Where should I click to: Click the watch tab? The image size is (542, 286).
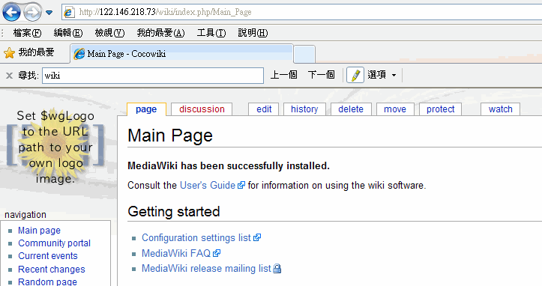coord(500,109)
